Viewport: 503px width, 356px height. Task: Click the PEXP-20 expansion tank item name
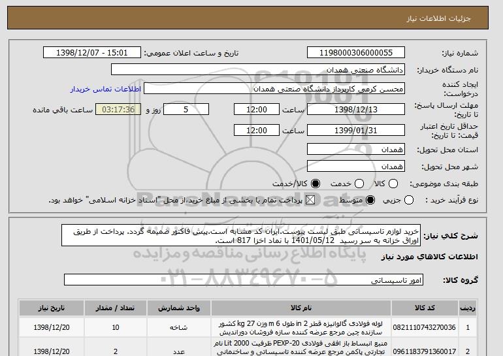(x=301, y=348)
